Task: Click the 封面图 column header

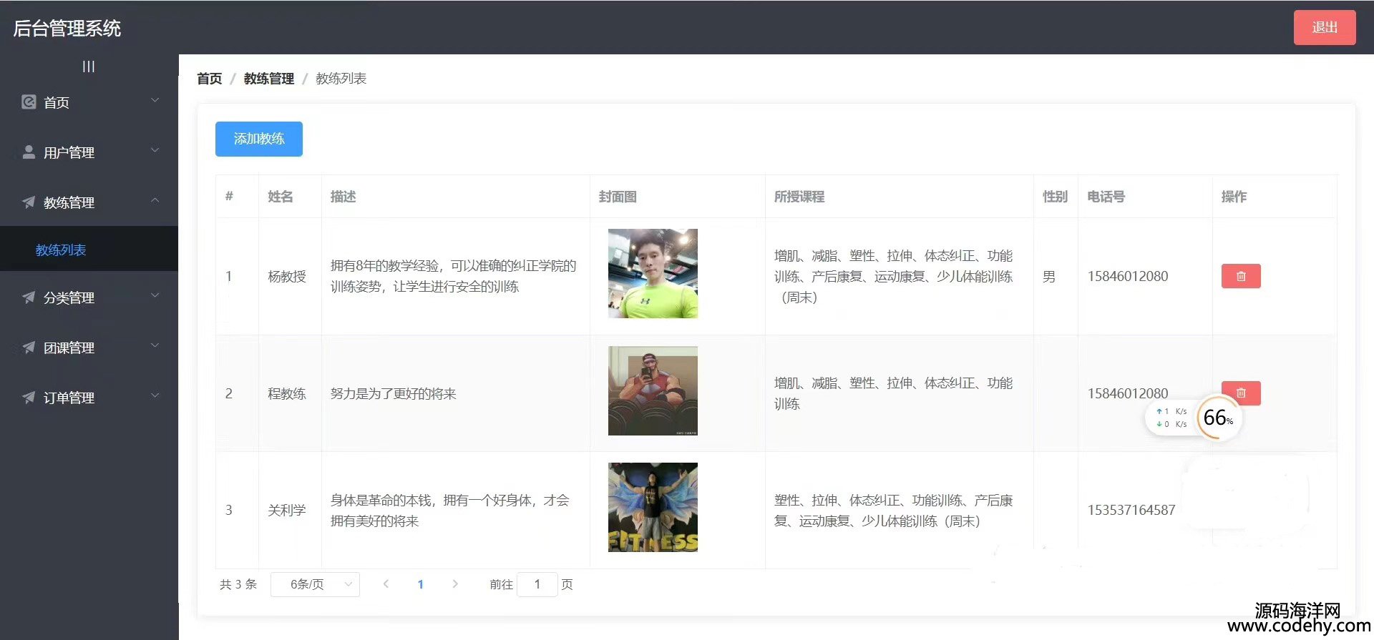Action: 618,197
